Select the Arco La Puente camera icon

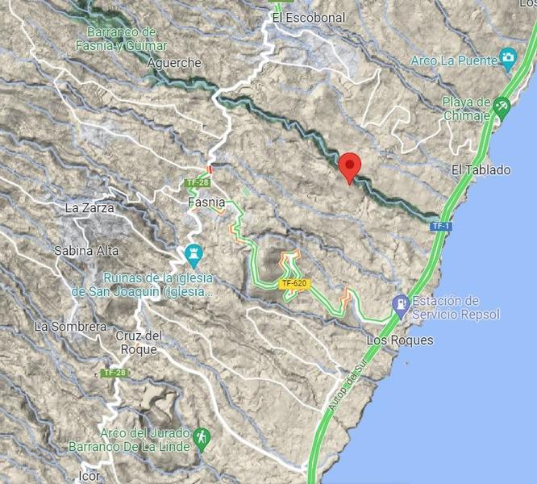click(x=508, y=59)
